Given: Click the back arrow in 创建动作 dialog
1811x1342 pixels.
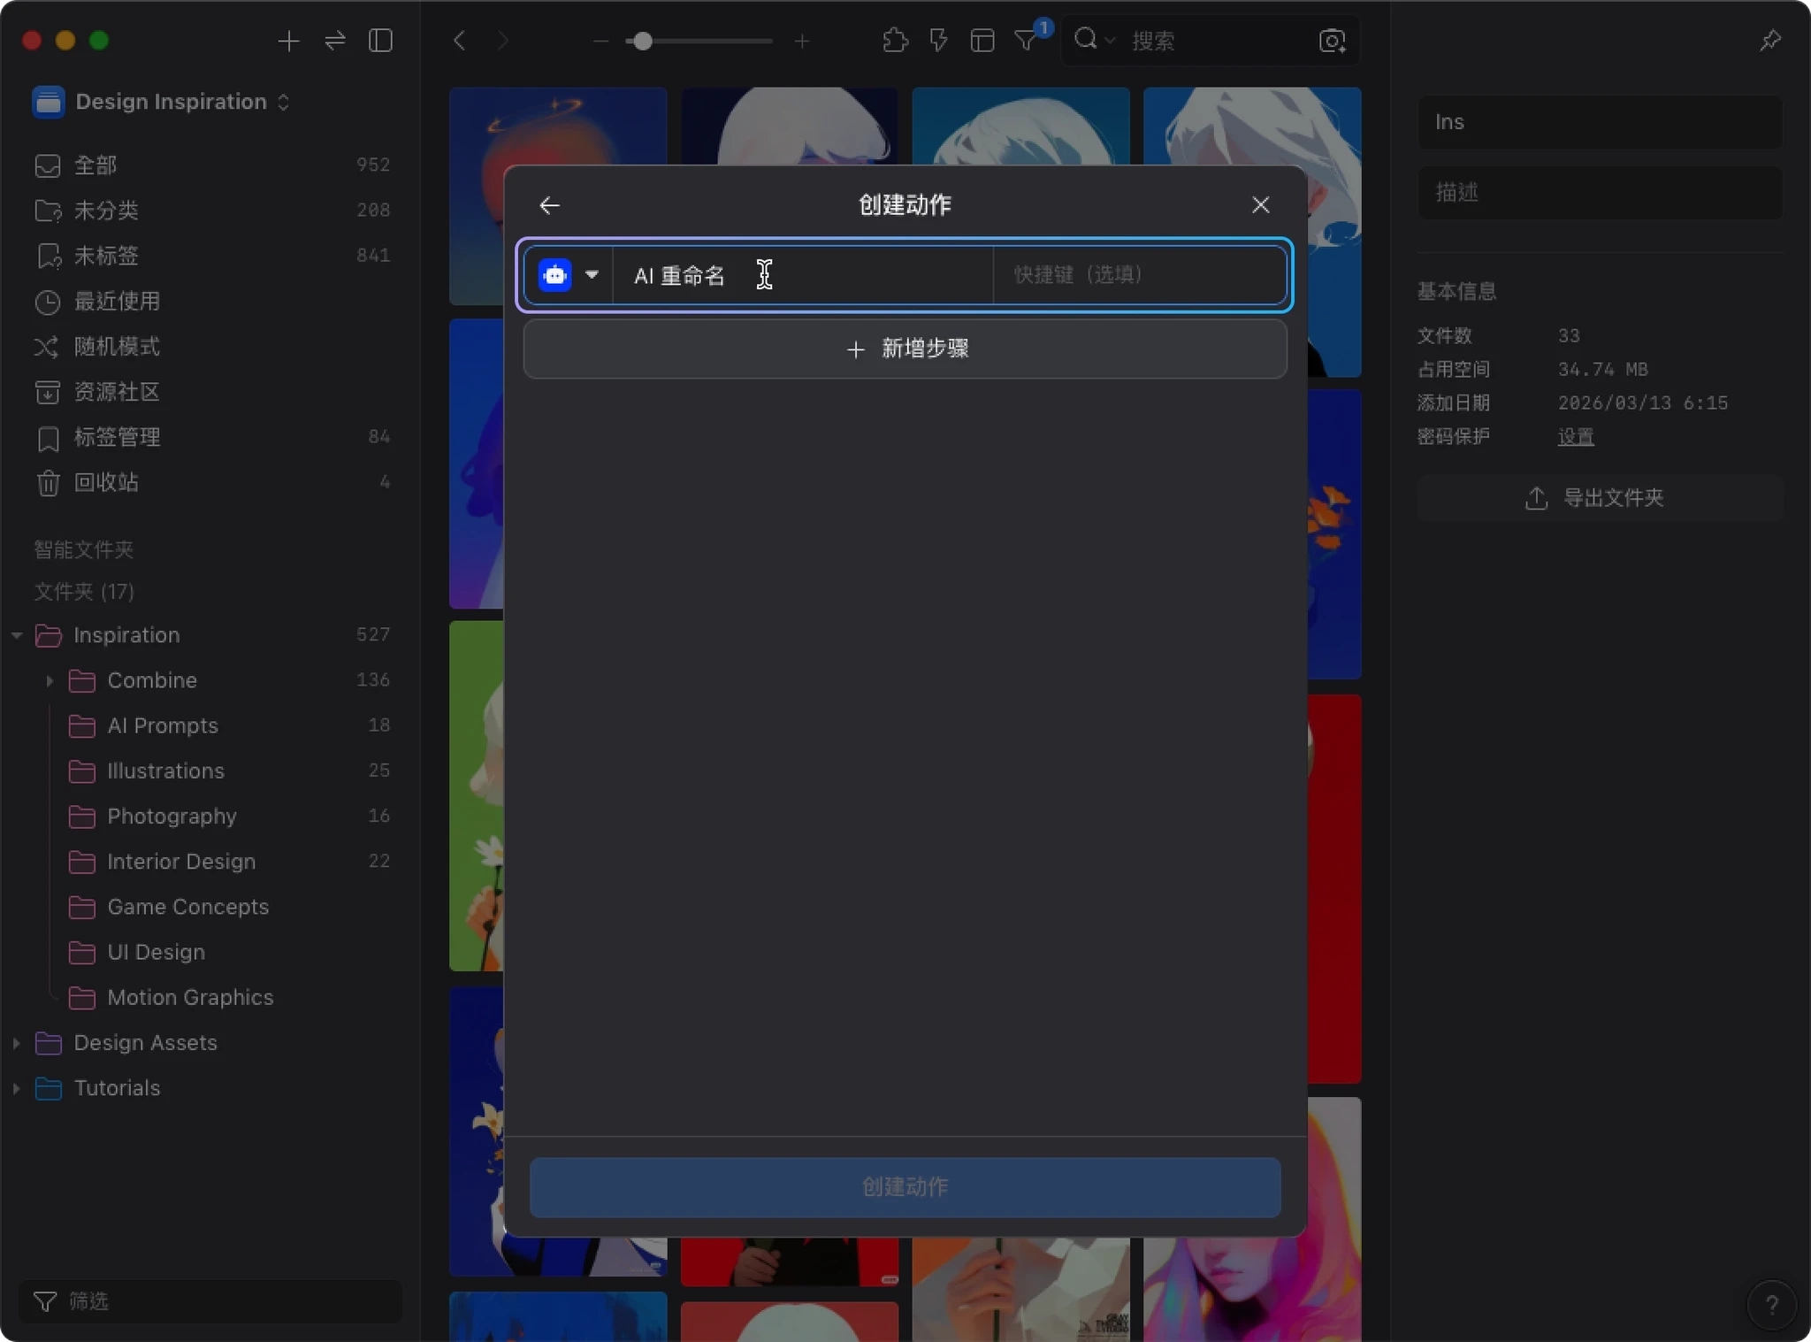Looking at the screenshot, I should point(549,205).
